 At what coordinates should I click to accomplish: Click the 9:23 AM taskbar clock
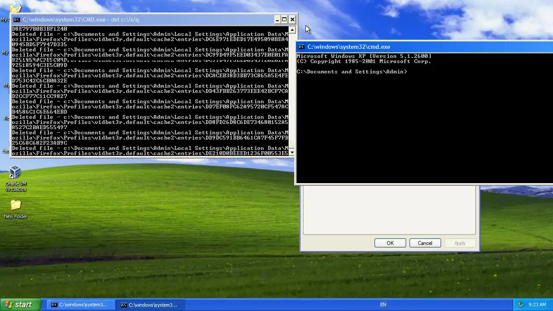point(537,305)
